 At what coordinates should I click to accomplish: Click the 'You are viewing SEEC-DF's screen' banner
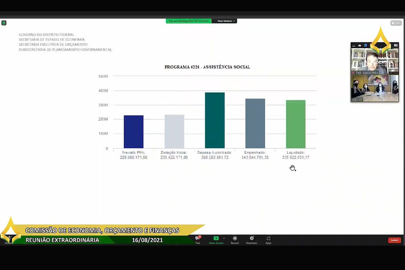(x=188, y=21)
